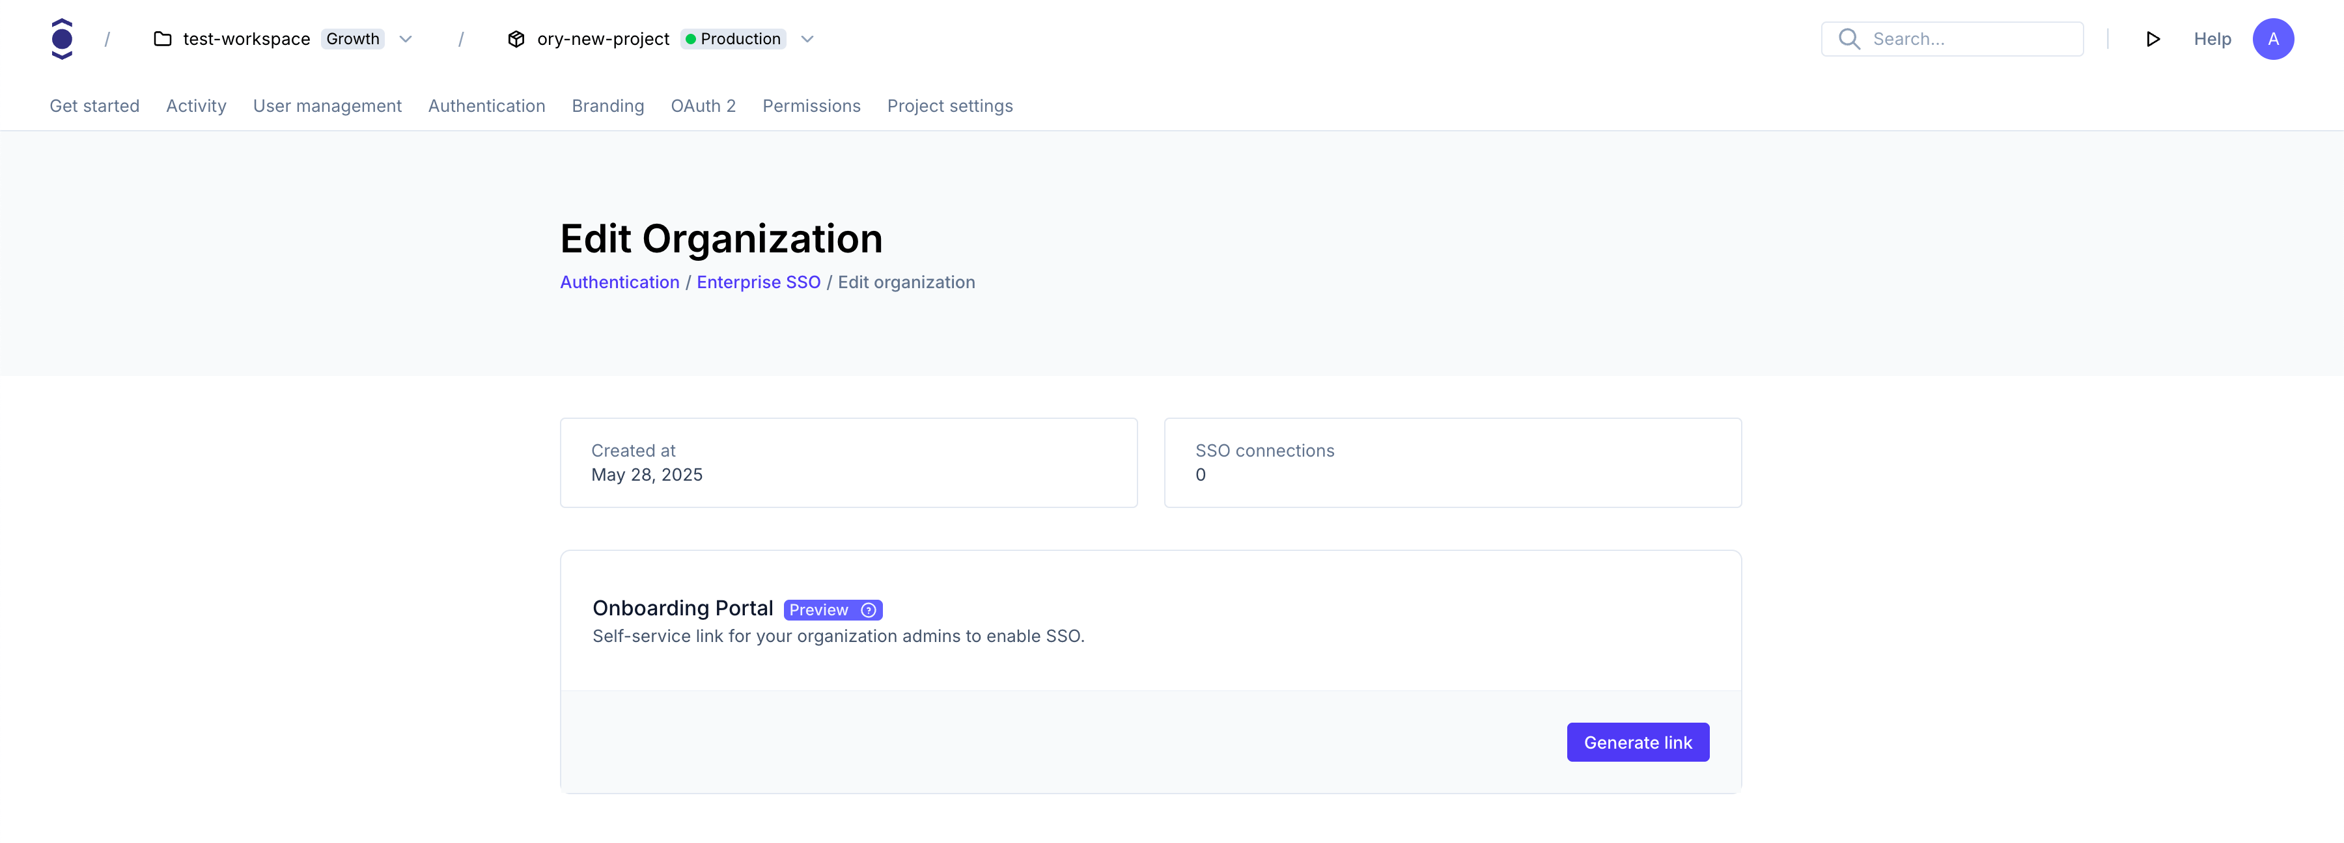Viewport: 2344px width, 843px height.
Task: Open the user avatar 'A' menu
Action: (2272, 39)
